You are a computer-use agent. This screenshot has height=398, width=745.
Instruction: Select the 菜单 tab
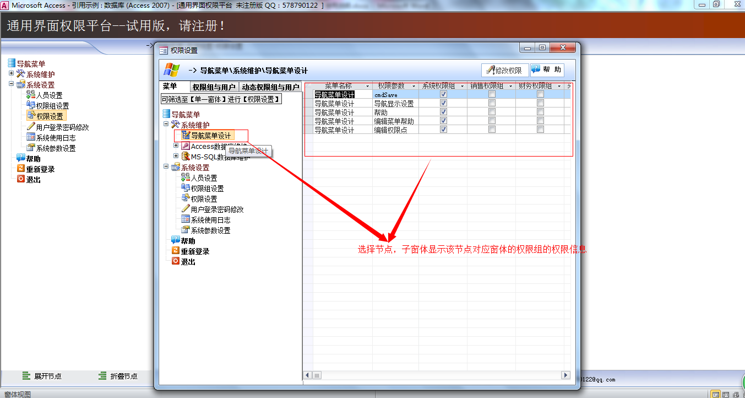173,87
